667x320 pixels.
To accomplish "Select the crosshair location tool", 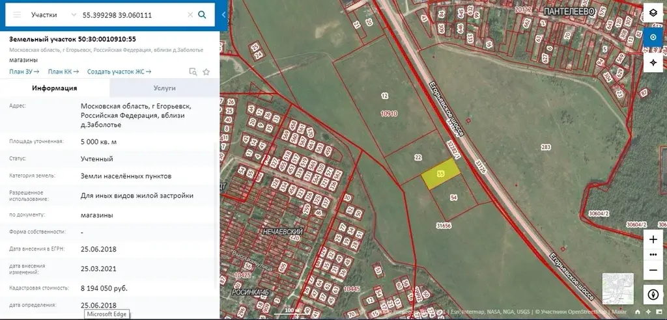I will pos(653,62).
